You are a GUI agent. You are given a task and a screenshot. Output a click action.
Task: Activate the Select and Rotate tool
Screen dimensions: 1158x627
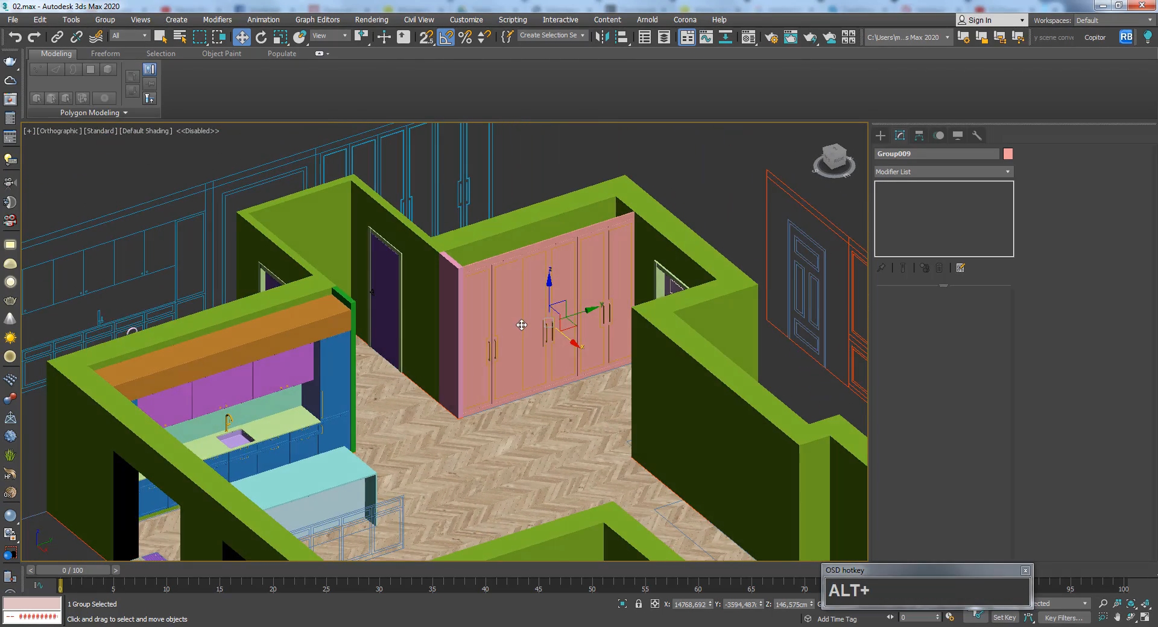pos(261,37)
